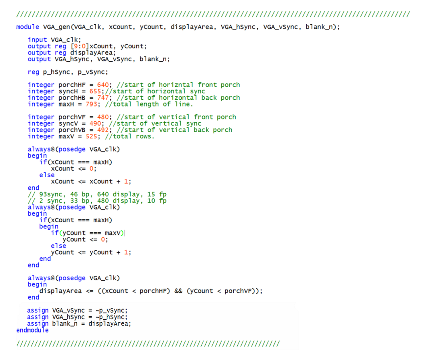Click the 'integer maxV = 525' line
This screenshot has width=438, height=354.
[91, 136]
